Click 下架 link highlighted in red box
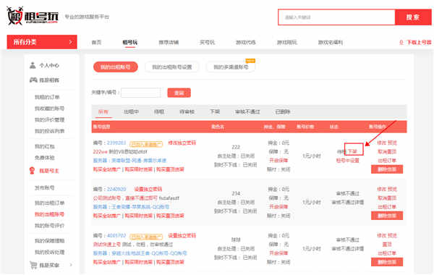 pos(352,151)
